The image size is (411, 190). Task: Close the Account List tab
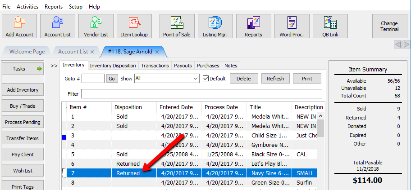[92, 52]
